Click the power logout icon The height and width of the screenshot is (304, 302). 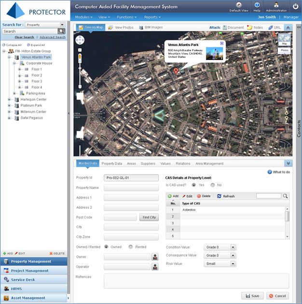295,6
